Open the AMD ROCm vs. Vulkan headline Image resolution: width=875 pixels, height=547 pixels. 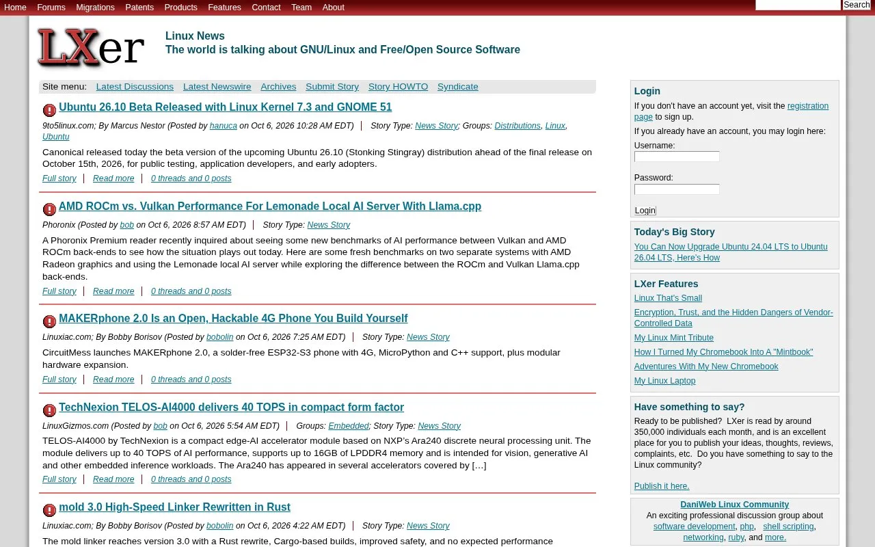coord(270,206)
